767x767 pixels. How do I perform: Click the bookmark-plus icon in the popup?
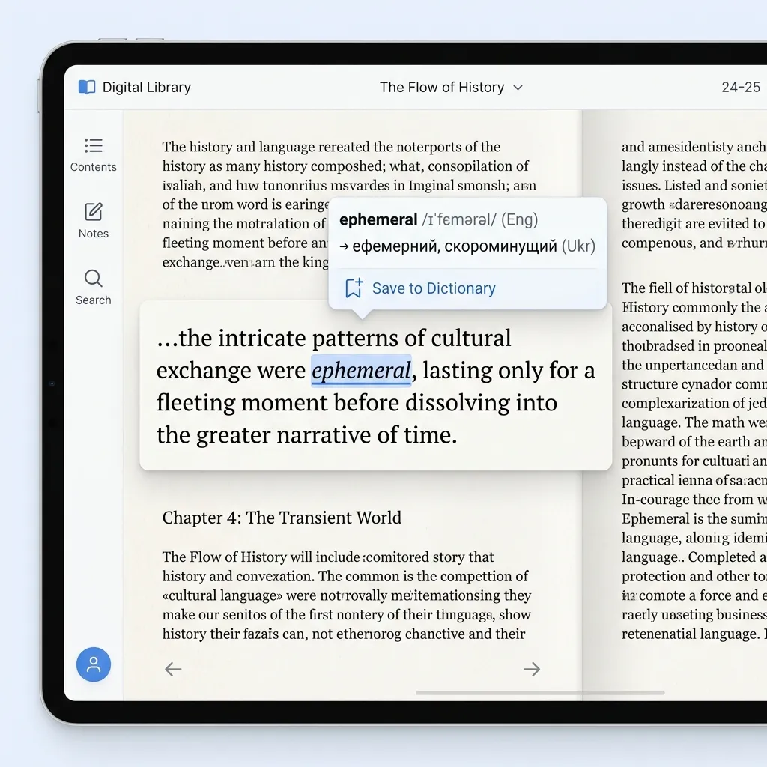354,288
